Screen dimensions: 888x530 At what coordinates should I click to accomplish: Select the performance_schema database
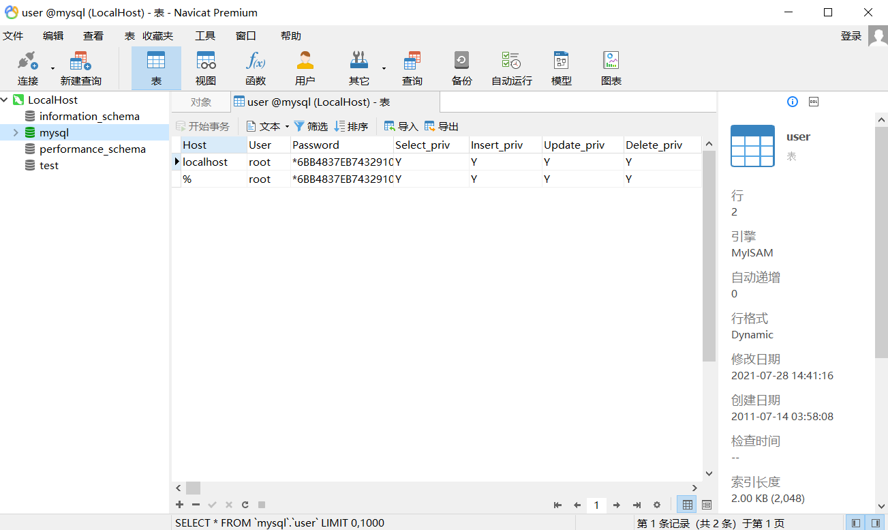click(x=93, y=149)
